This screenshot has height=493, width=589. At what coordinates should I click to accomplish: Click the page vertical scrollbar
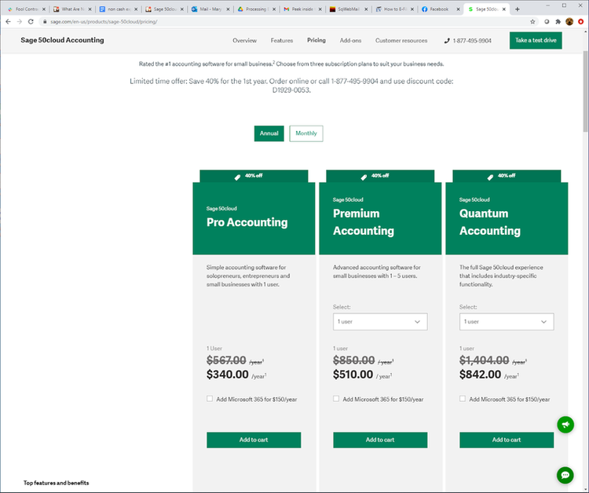(x=585, y=91)
